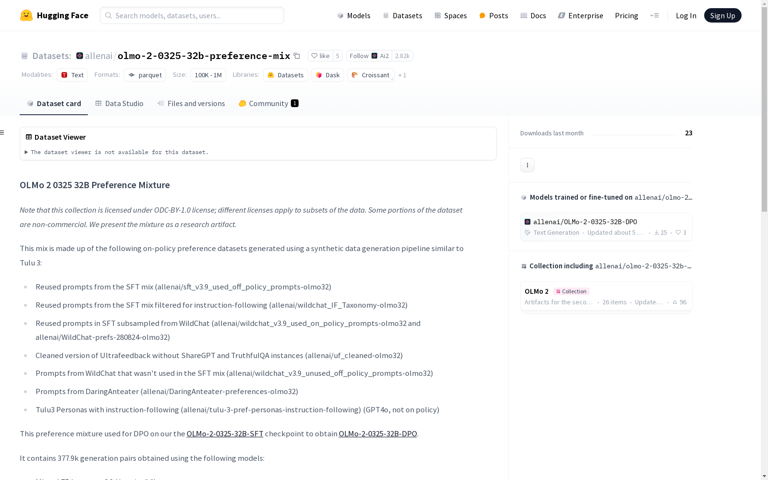Select the Croissant library tag

click(x=371, y=75)
